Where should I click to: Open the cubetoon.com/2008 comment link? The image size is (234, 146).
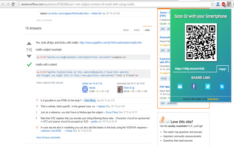click(52, 131)
